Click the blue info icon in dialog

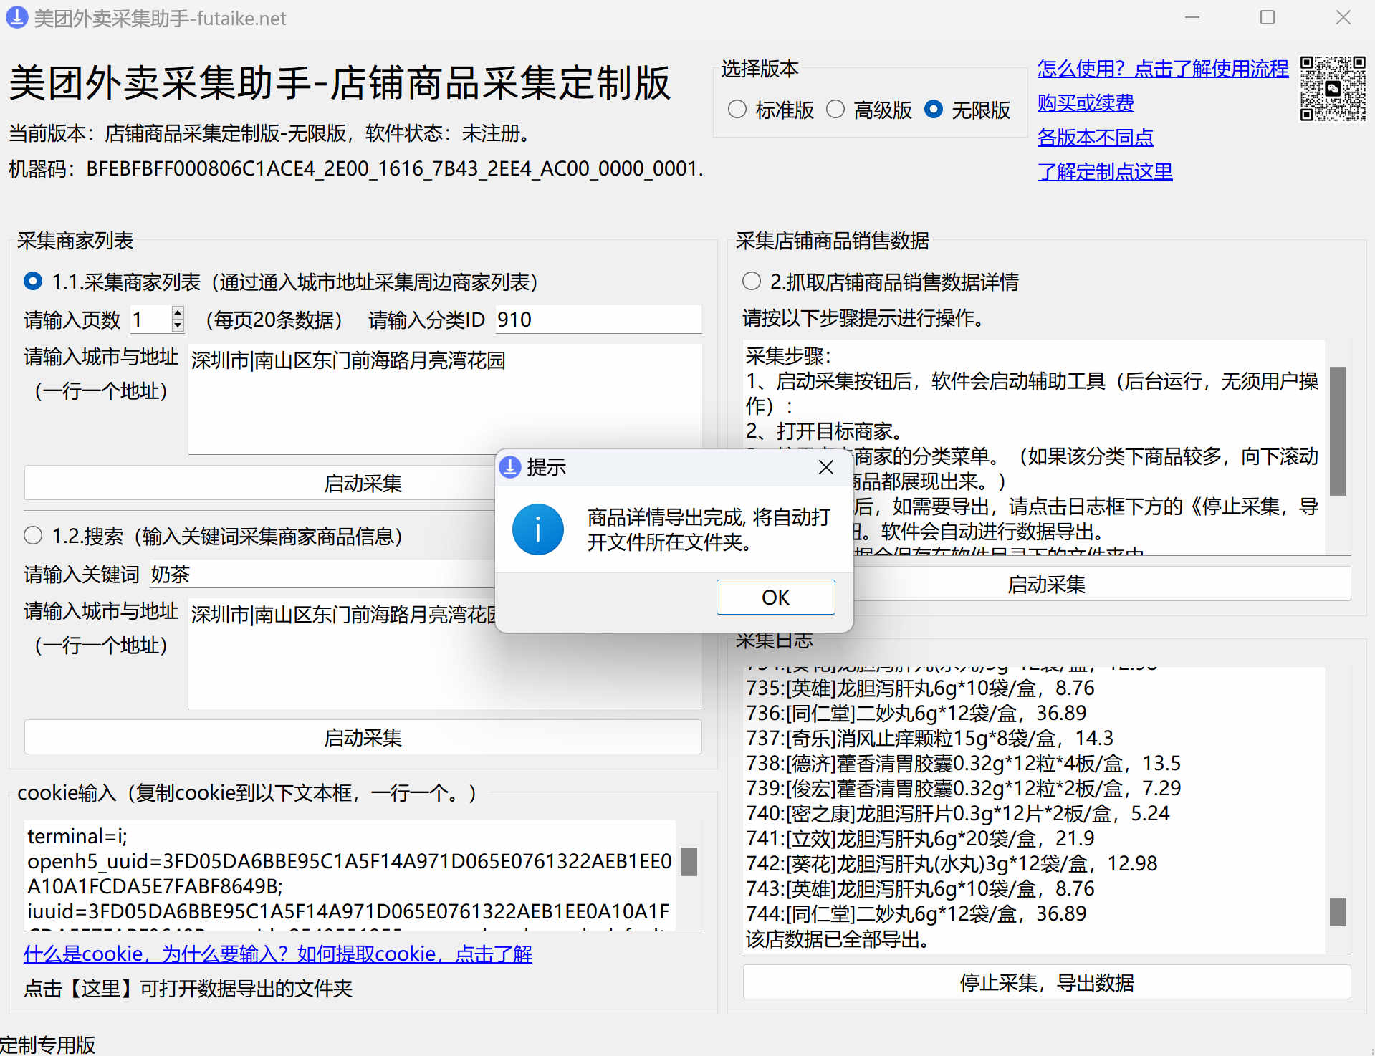click(x=537, y=529)
